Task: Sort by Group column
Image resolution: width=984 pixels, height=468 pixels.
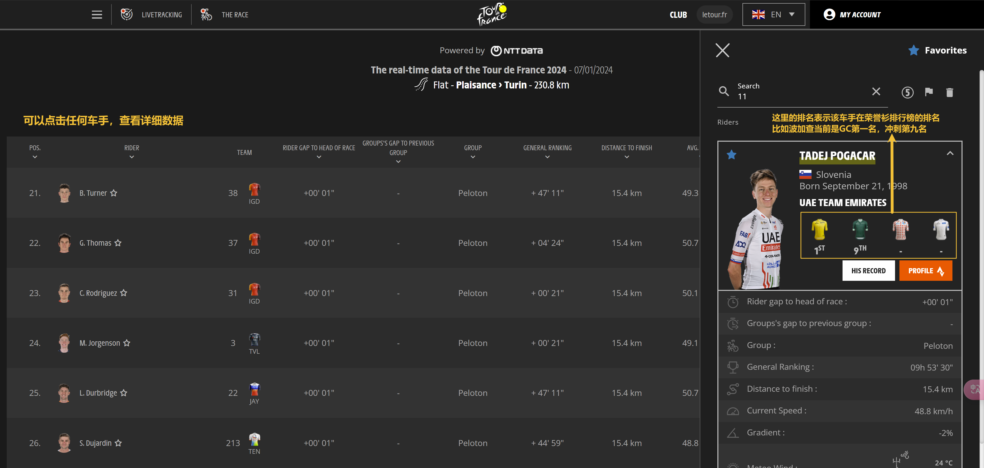Action: coord(472,152)
